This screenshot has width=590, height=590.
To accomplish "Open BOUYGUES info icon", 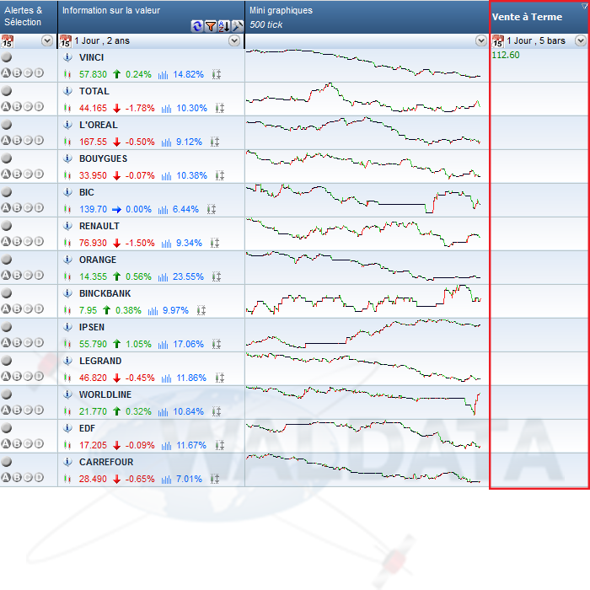I will 67,158.
